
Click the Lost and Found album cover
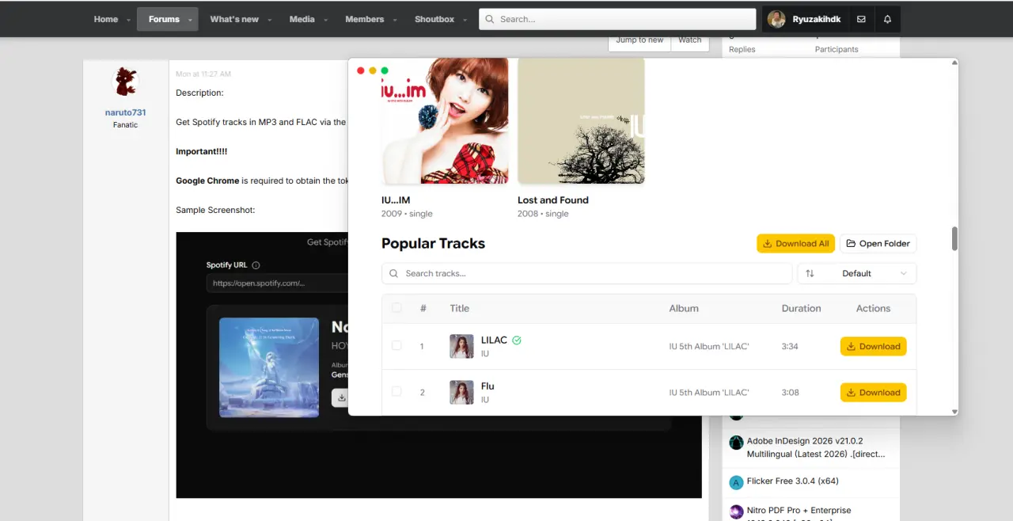pos(581,120)
